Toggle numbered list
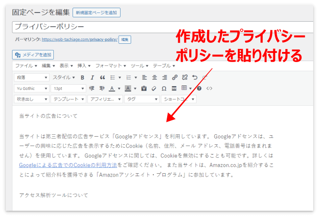This screenshot has height=217, width=319. (x=129, y=77)
